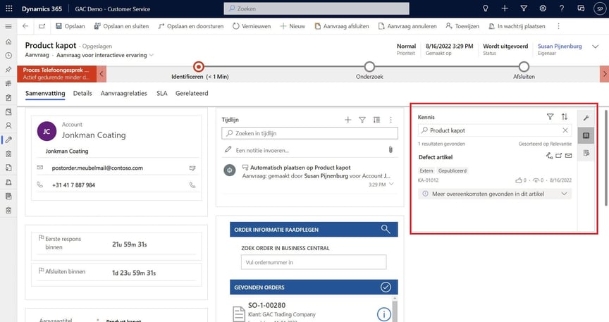Expand the header details chevron near owner
The height and width of the screenshot is (322, 609).
pyautogui.click(x=595, y=47)
